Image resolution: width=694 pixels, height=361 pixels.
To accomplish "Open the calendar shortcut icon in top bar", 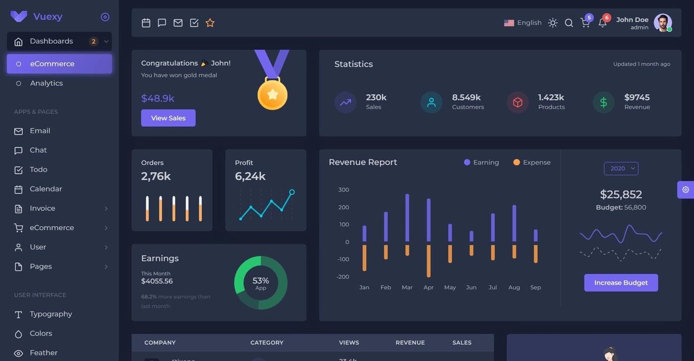I will tap(146, 23).
